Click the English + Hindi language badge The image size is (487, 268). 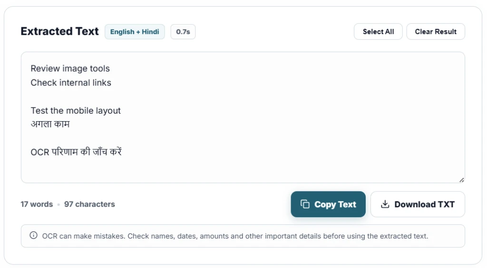135,32
